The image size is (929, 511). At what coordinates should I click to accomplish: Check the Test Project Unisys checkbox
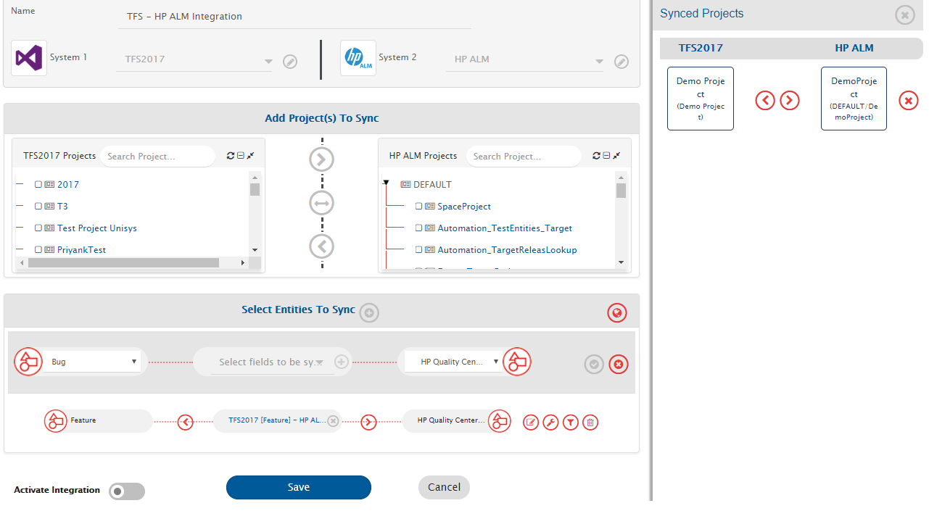click(x=38, y=228)
